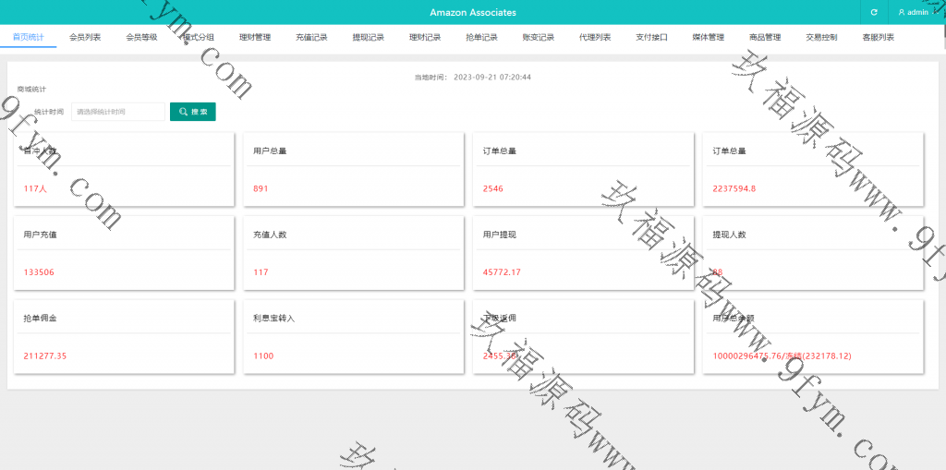Select the 媒体管理 tab
The height and width of the screenshot is (470, 946).
tap(709, 37)
